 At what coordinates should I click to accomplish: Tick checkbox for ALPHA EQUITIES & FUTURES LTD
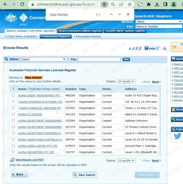point(13,101)
